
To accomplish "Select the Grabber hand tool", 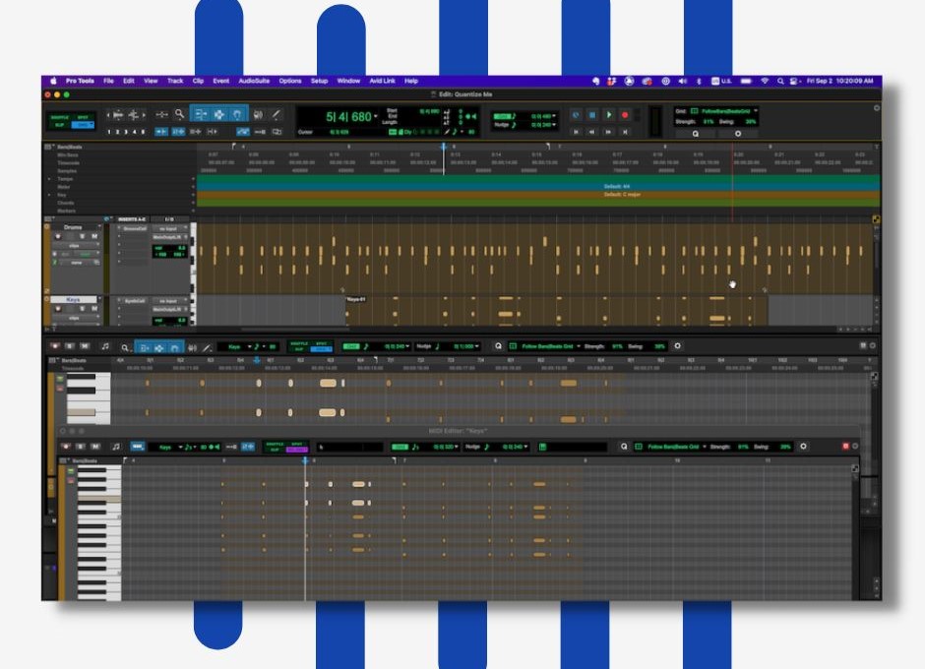I will pos(236,114).
